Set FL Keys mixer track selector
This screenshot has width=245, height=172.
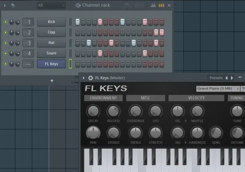(28, 64)
